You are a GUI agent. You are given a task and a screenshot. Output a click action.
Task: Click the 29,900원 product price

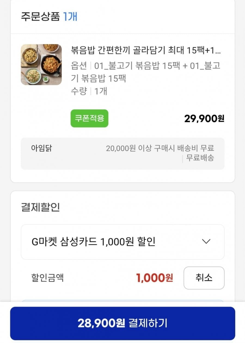[x=204, y=119]
